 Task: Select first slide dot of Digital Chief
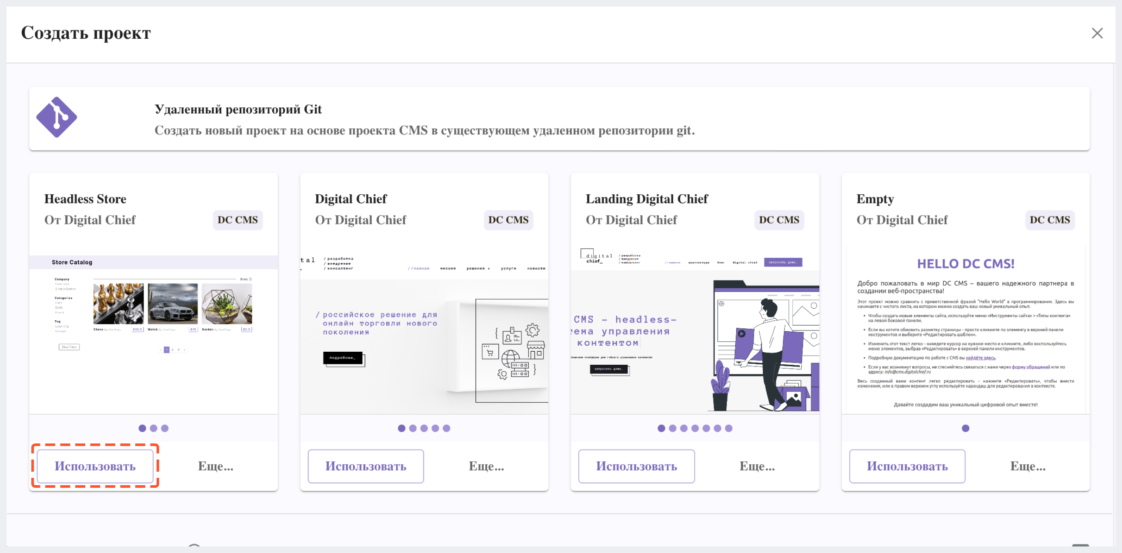[401, 428]
